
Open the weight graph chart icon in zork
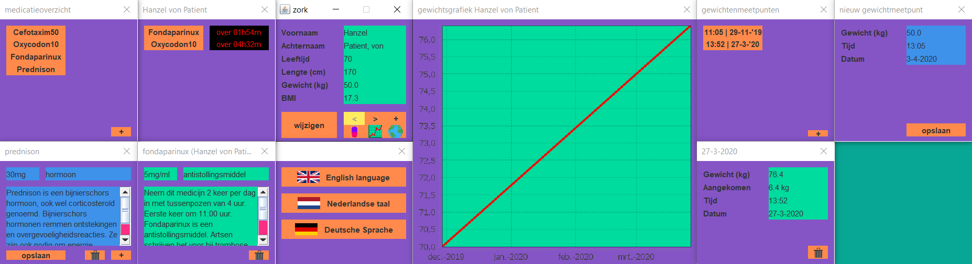[375, 132]
